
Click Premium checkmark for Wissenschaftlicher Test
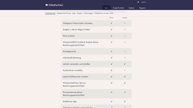[112, 83]
